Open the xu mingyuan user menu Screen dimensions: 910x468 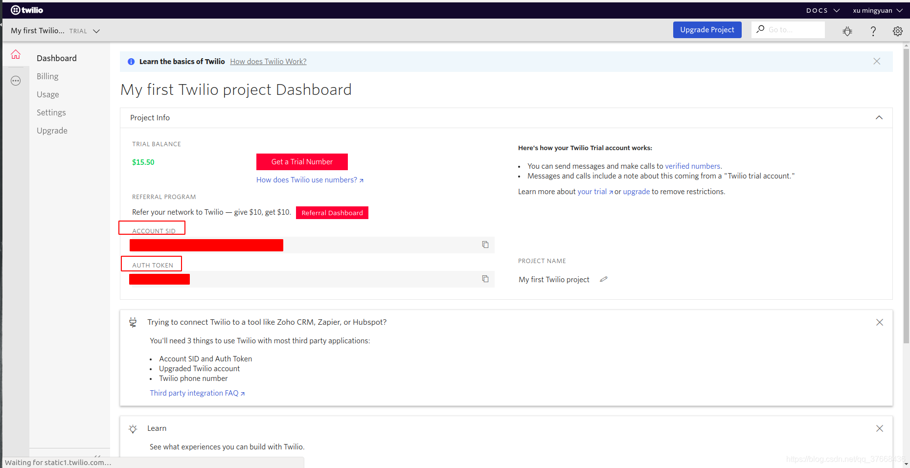(x=878, y=10)
